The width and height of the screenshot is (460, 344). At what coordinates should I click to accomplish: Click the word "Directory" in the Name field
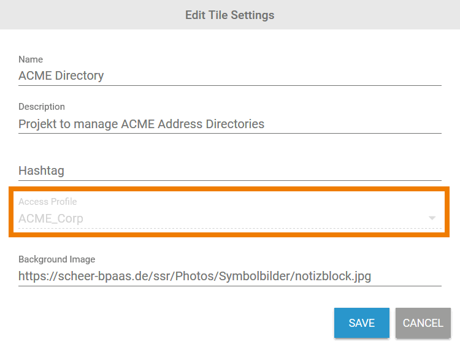(x=79, y=75)
